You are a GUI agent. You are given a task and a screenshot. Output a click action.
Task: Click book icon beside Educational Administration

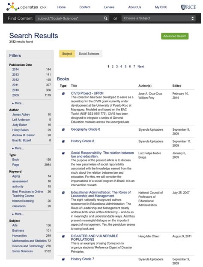pyautogui.click(x=63, y=193)
